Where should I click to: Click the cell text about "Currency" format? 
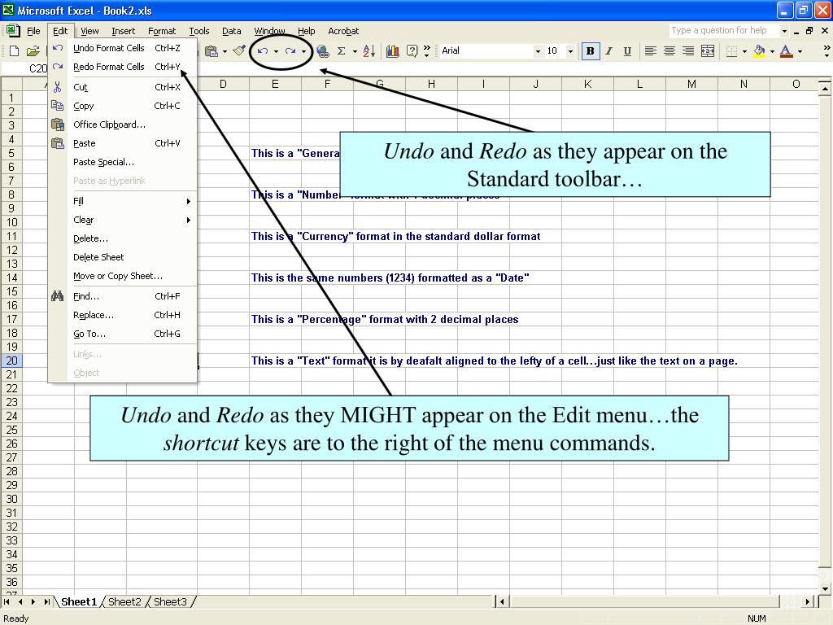(x=396, y=236)
